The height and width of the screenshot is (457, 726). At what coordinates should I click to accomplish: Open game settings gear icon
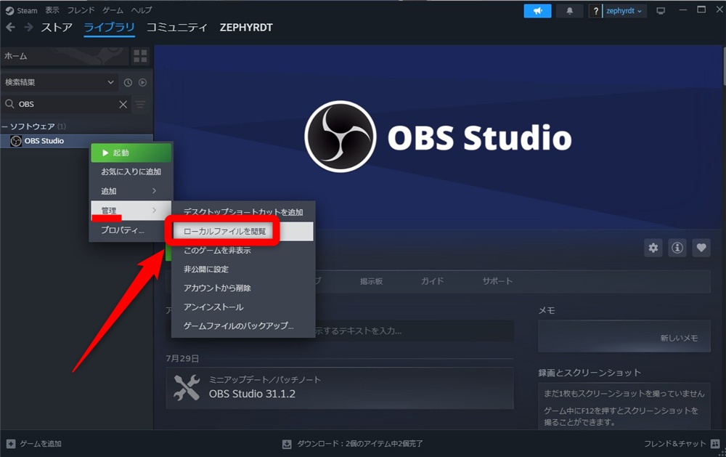[653, 248]
